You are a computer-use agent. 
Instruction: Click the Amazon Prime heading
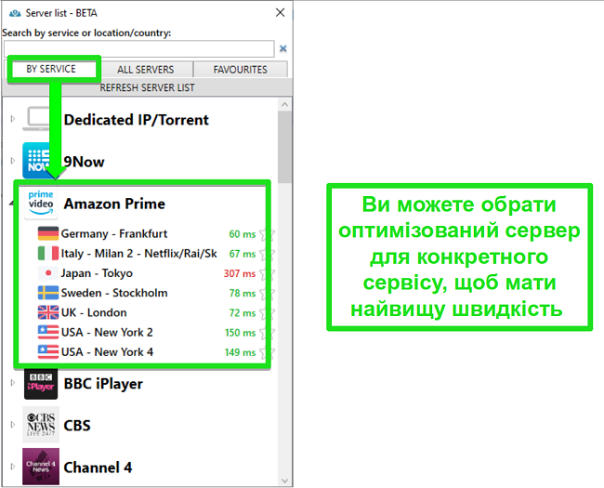click(x=114, y=204)
